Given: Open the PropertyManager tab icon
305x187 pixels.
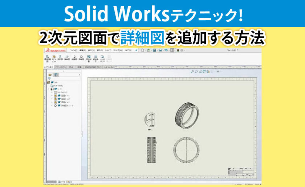Looking at the screenshot, I should click(56, 75).
